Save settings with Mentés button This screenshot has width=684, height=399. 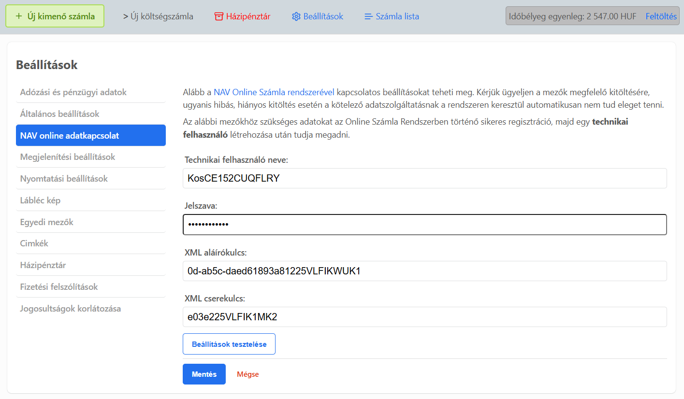pos(204,374)
